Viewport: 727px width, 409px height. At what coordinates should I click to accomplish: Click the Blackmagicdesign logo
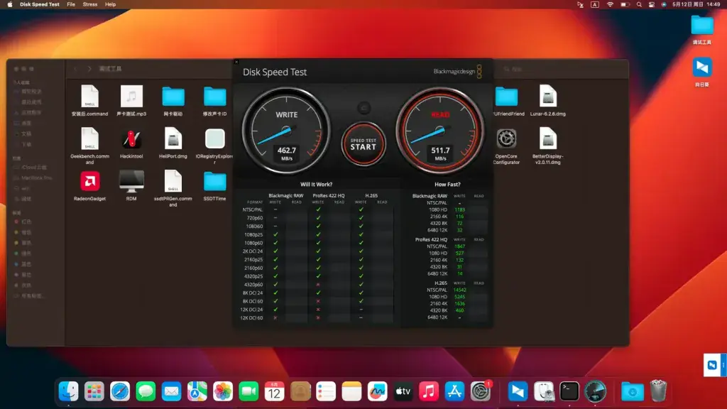[458, 72]
